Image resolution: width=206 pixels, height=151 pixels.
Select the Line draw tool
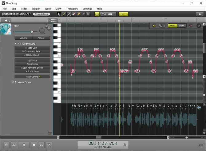69,14
